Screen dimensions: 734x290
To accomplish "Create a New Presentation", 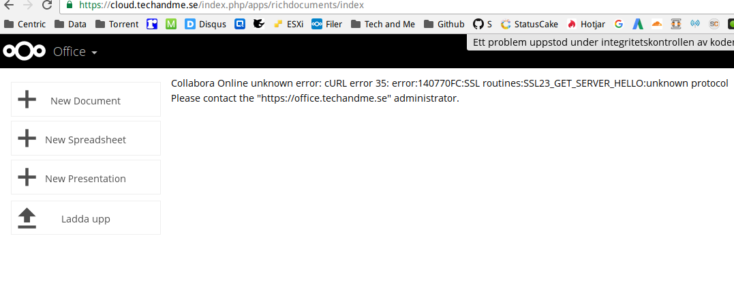I will tap(86, 177).
